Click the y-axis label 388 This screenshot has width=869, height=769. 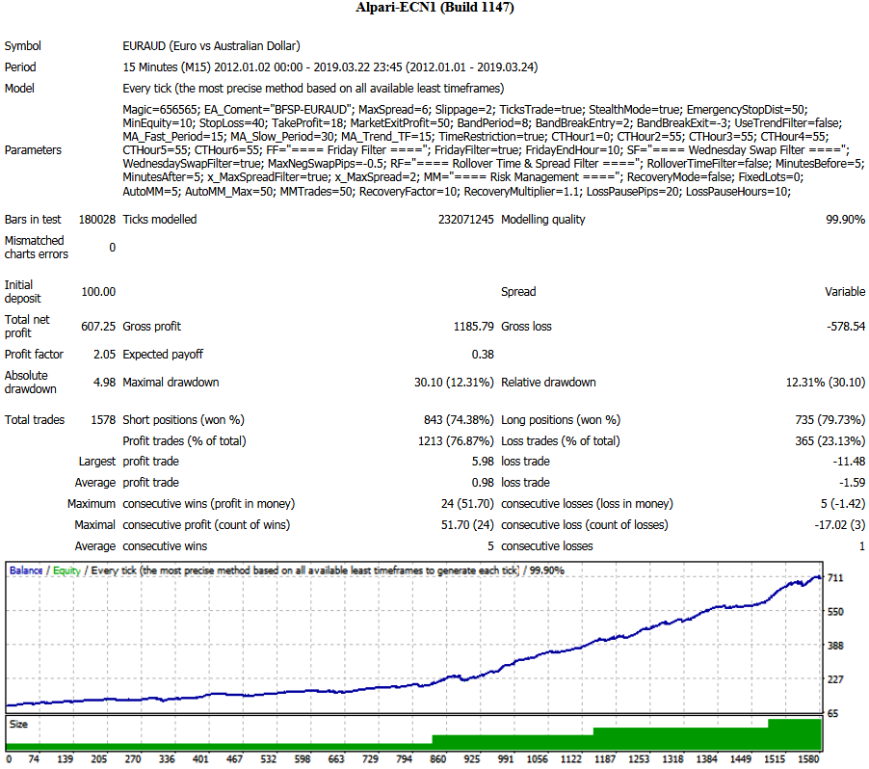835,646
